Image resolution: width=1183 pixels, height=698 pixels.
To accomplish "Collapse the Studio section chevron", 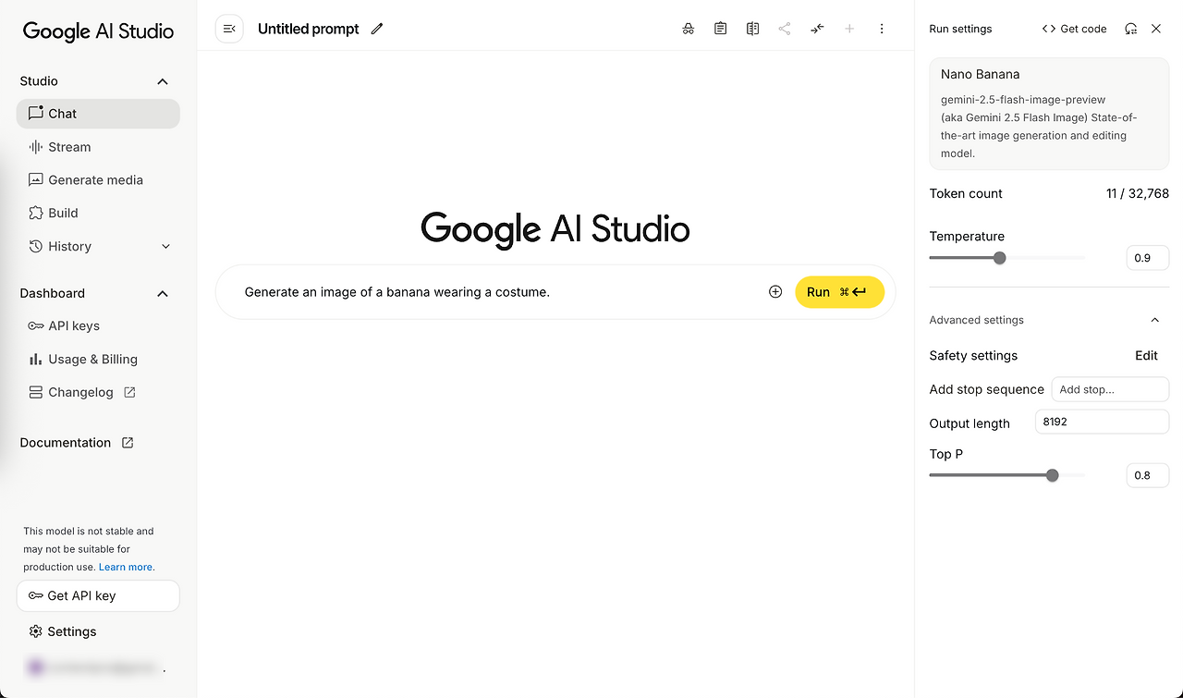I will pyautogui.click(x=163, y=81).
